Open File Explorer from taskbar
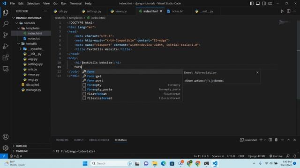This screenshot has height=168, width=300. pos(155,163)
